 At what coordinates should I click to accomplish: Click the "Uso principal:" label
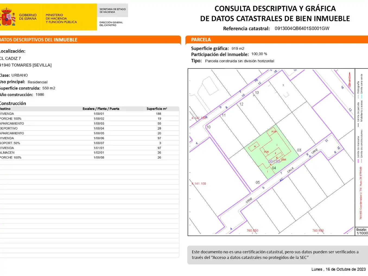(12, 82)
